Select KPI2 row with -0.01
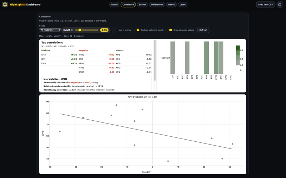Screen dimensions: 286x178 tap(134, 72)
